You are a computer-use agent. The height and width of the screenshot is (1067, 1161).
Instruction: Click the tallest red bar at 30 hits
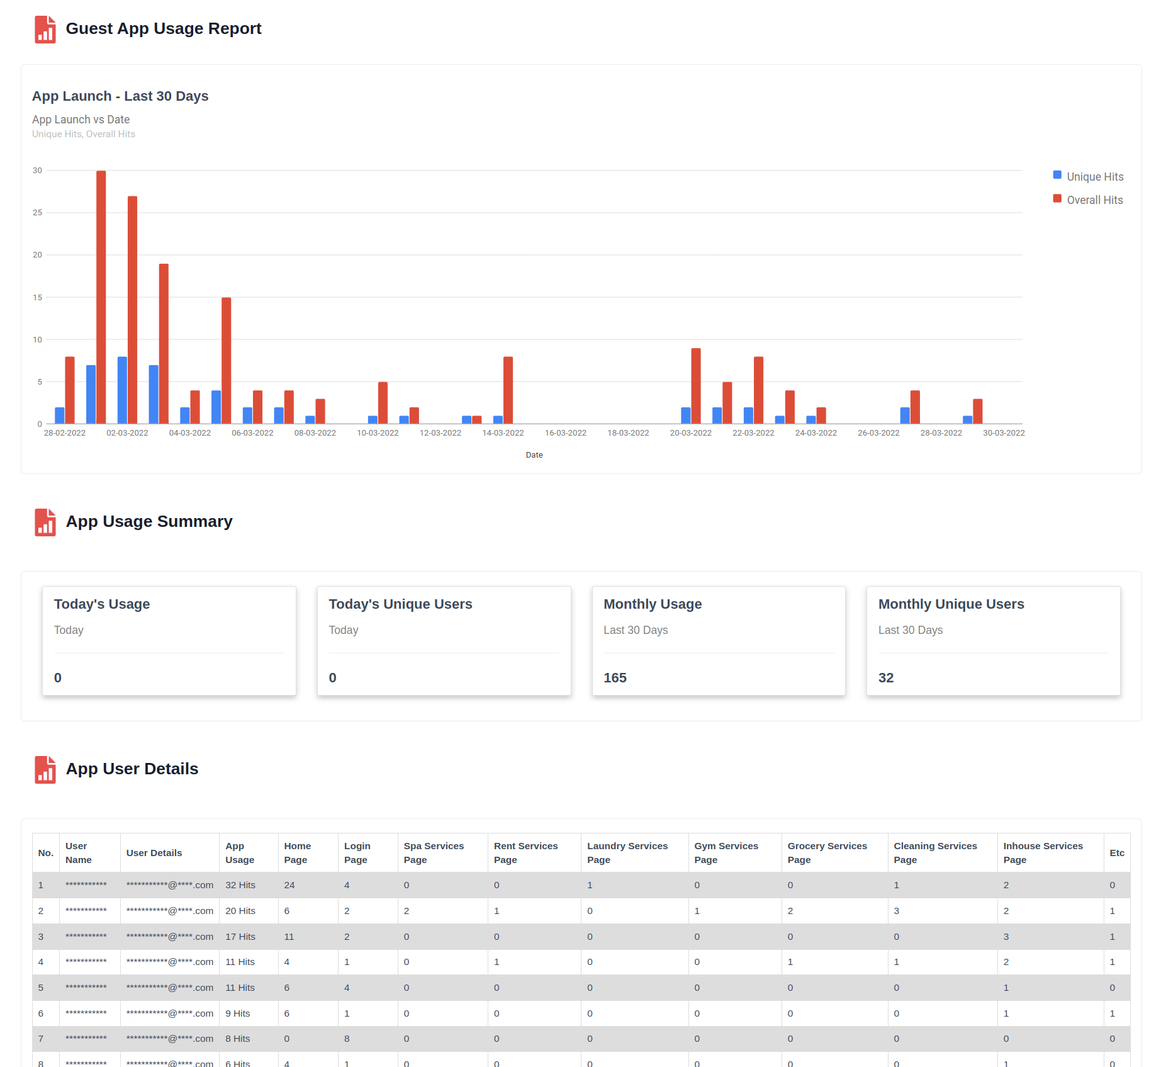tap(101, 296)
